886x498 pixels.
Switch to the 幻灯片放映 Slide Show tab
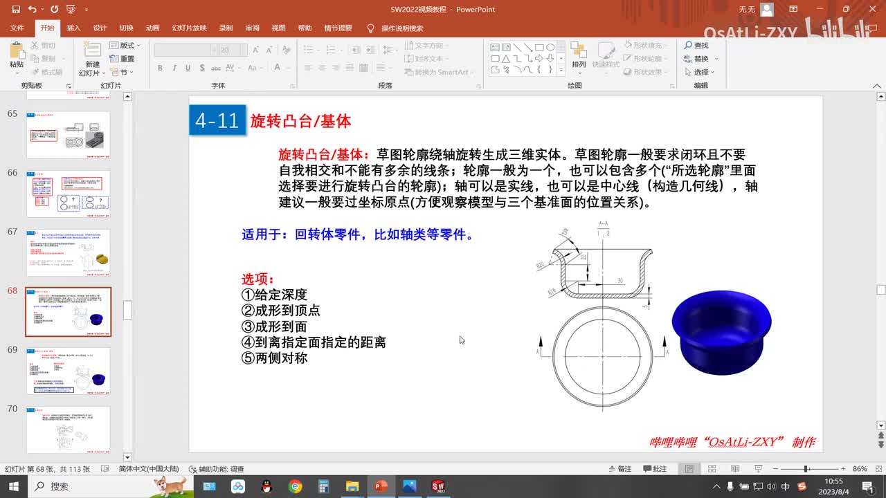coord(190,28)
